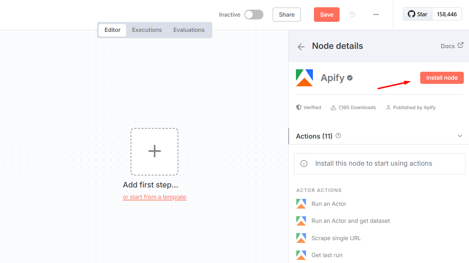Screen dimensions: 469x263
Task: Click the Apify logo in the node header
Action: click(304, 78)
